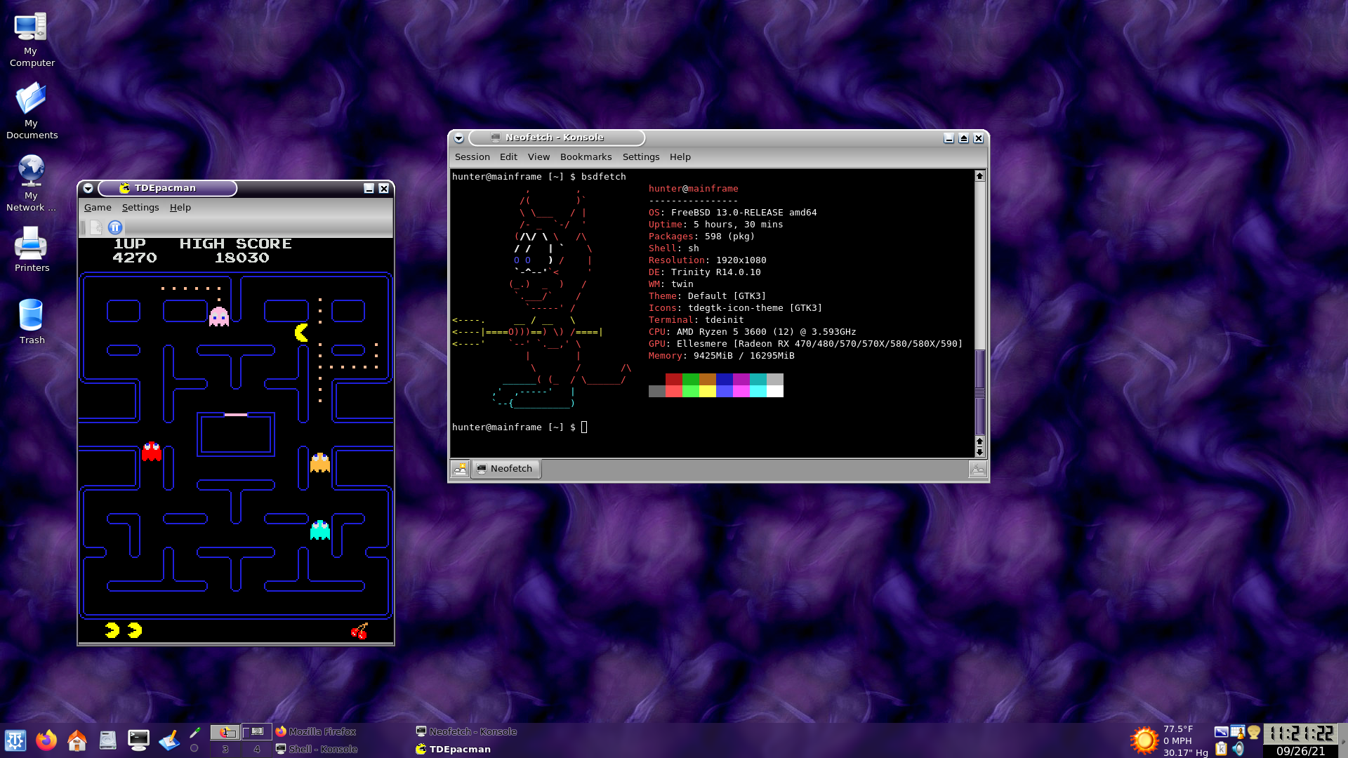This screenshot has height=758, width=1348.
Task: Click the Konsole command prompt cursor
Action: tap(584, 427)
